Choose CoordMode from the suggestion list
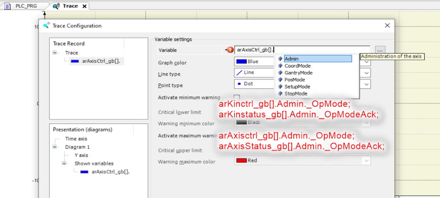440x198 pixels. [x=297, y=66]
